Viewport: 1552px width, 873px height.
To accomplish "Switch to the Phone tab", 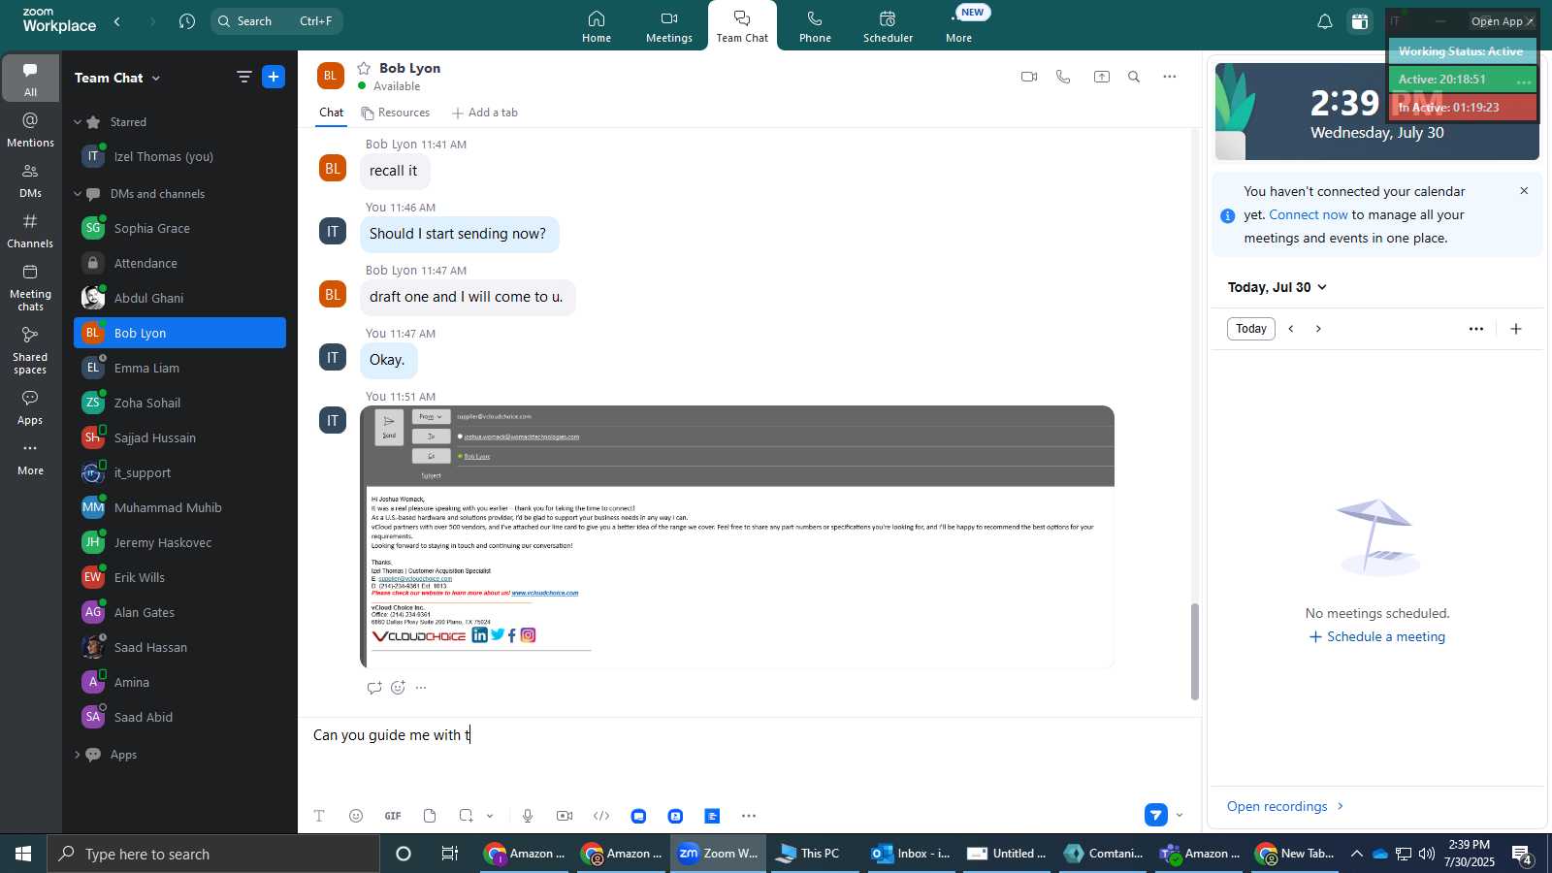I will click(x=815, y=26).
